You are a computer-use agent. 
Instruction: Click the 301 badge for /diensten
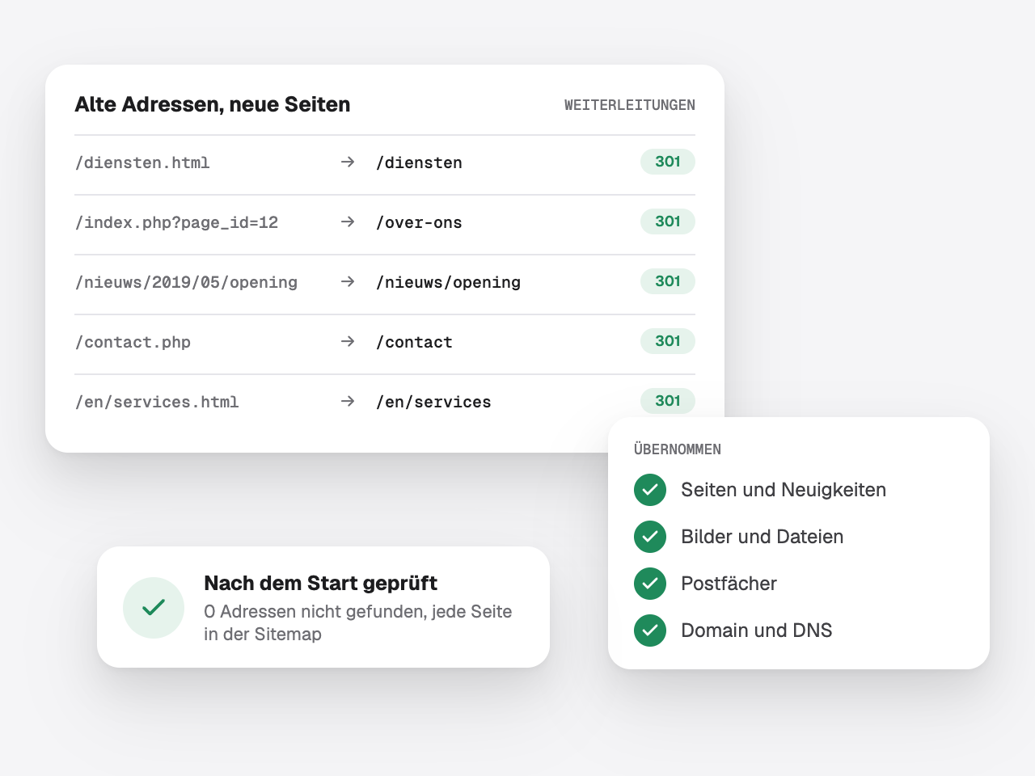[668, 162]
